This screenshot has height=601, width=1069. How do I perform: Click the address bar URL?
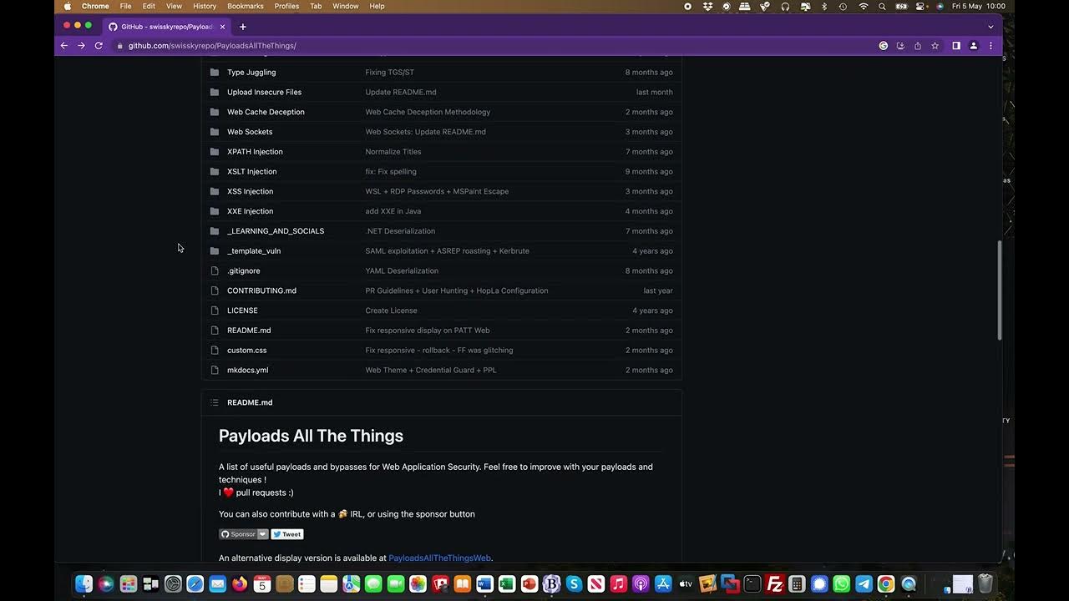coord(212,46)
